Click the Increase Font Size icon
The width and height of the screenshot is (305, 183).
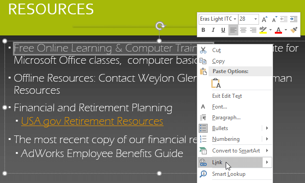click(x=264, y=19)
